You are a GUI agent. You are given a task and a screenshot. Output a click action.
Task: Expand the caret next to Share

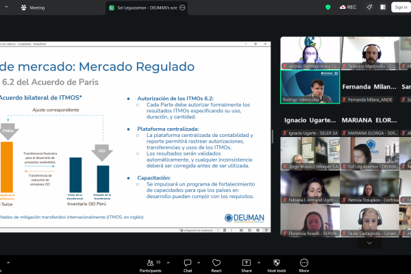click(x=259, y=262)
